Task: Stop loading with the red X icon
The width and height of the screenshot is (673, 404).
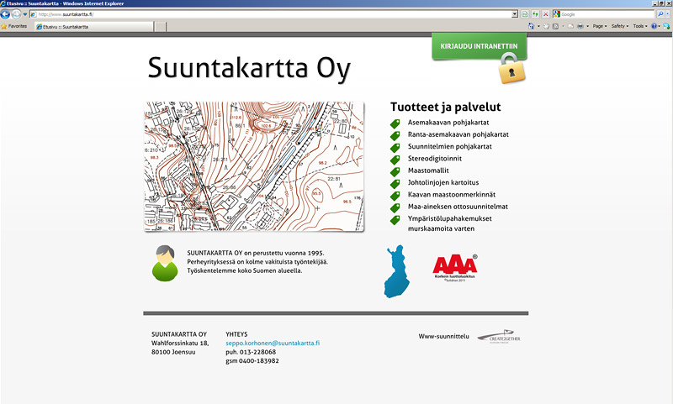Action: coord(545,14)
